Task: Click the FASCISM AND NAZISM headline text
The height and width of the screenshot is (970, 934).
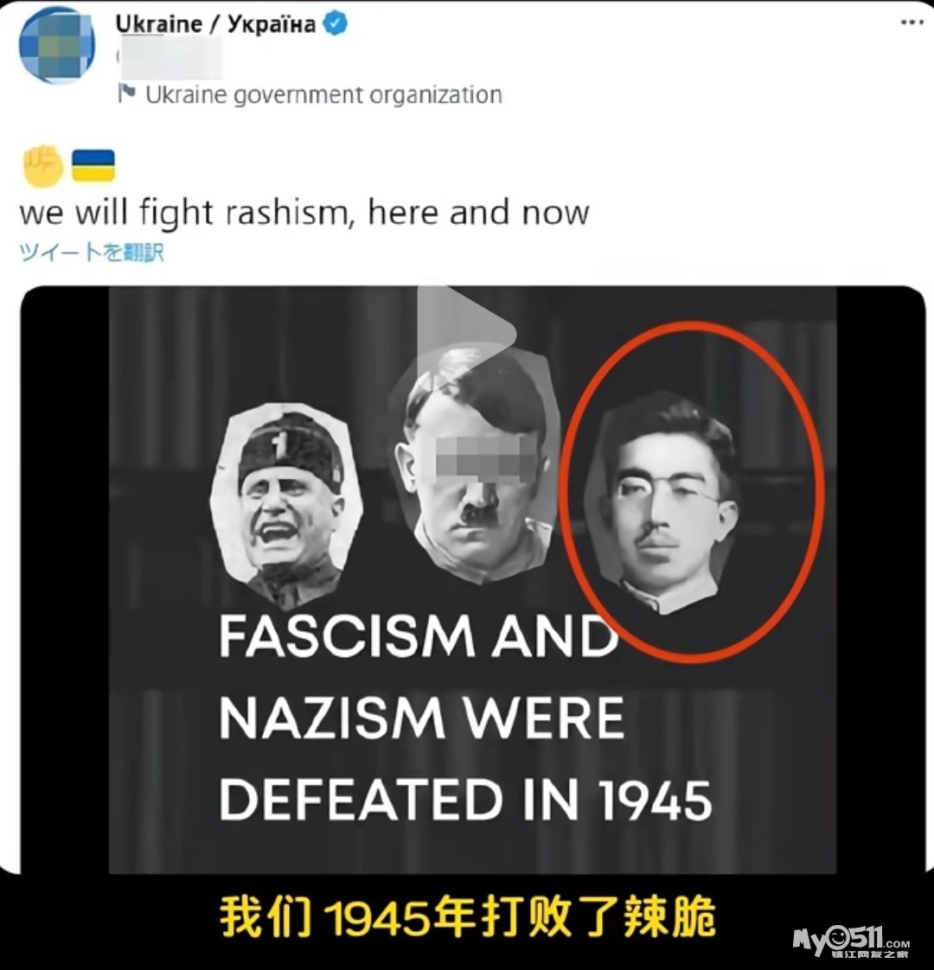Action: click(421, 677)
